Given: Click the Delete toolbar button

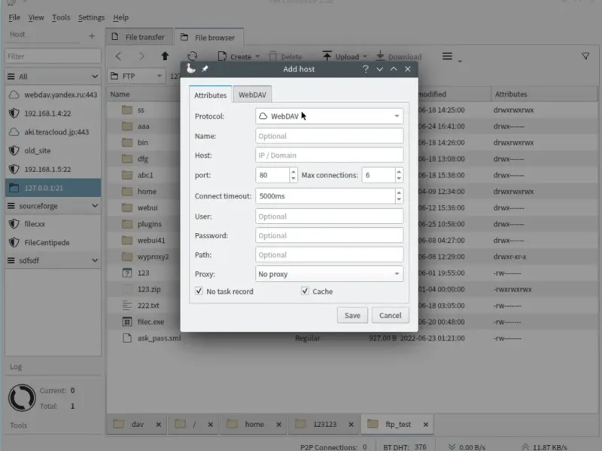Looking at the screenshot, I should (x=285, y=57).
